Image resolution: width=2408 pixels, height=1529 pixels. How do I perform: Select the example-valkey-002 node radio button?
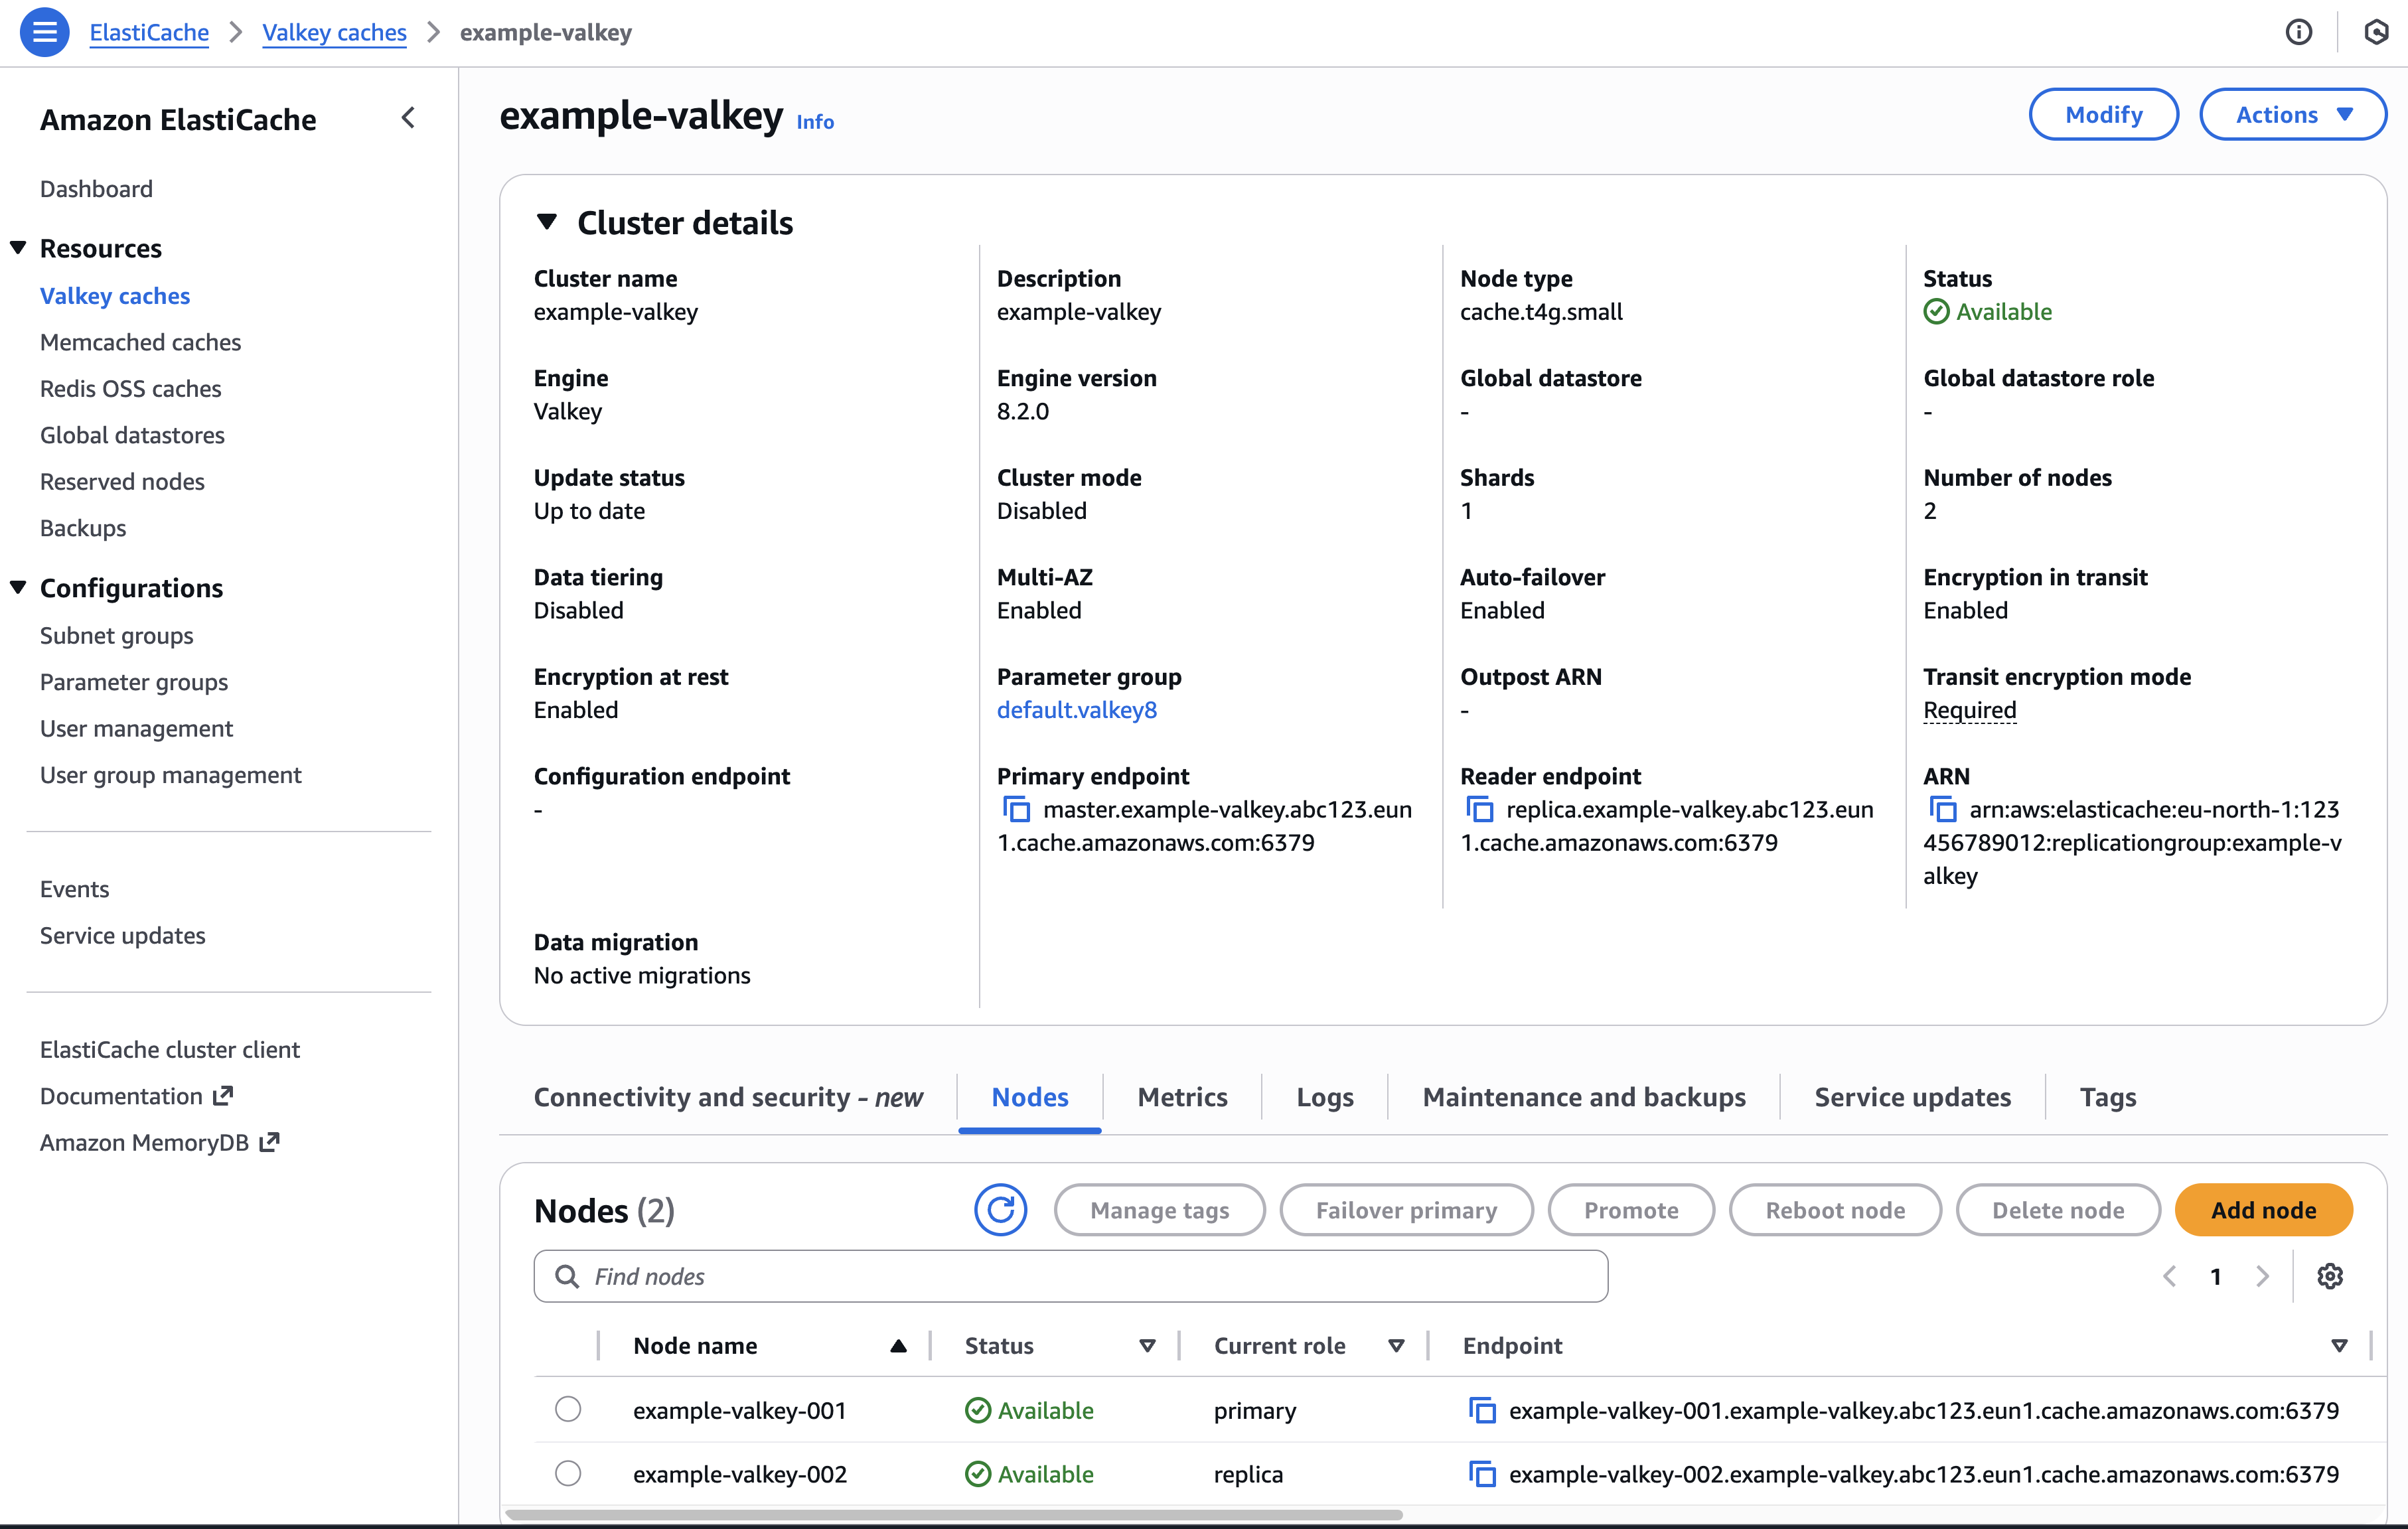click(568, 1473)
